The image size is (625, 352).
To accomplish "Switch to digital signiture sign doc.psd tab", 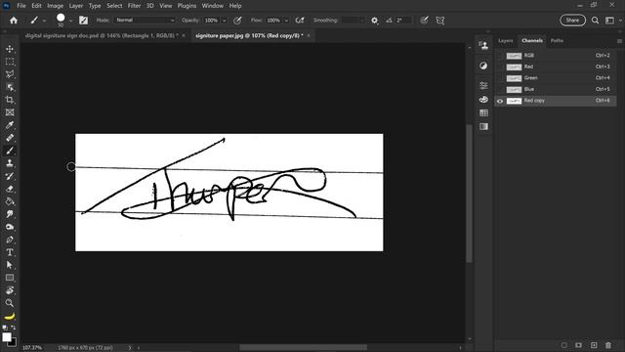I will coord(102,35).
